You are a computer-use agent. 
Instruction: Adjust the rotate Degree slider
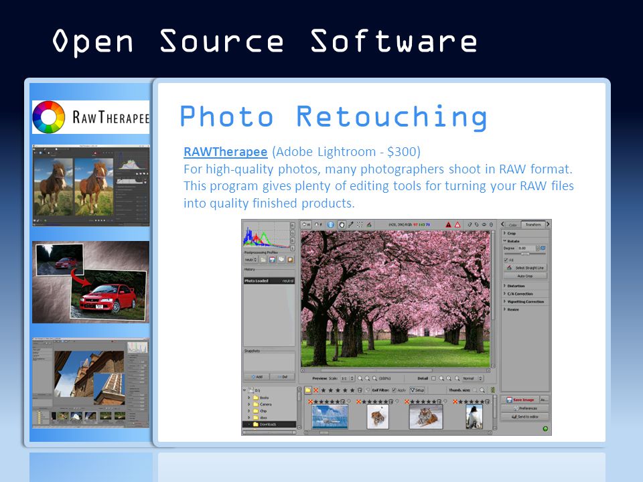pos(525,254)
